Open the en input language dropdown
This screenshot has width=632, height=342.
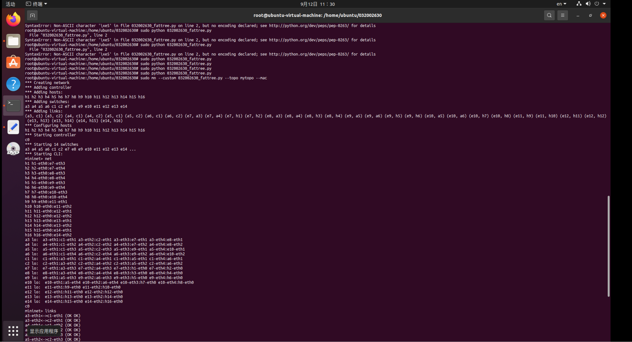[561, 4]
